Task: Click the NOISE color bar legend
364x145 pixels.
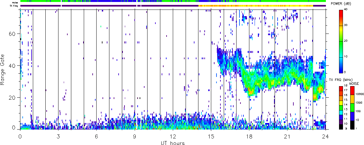Action: pos(353,108)
